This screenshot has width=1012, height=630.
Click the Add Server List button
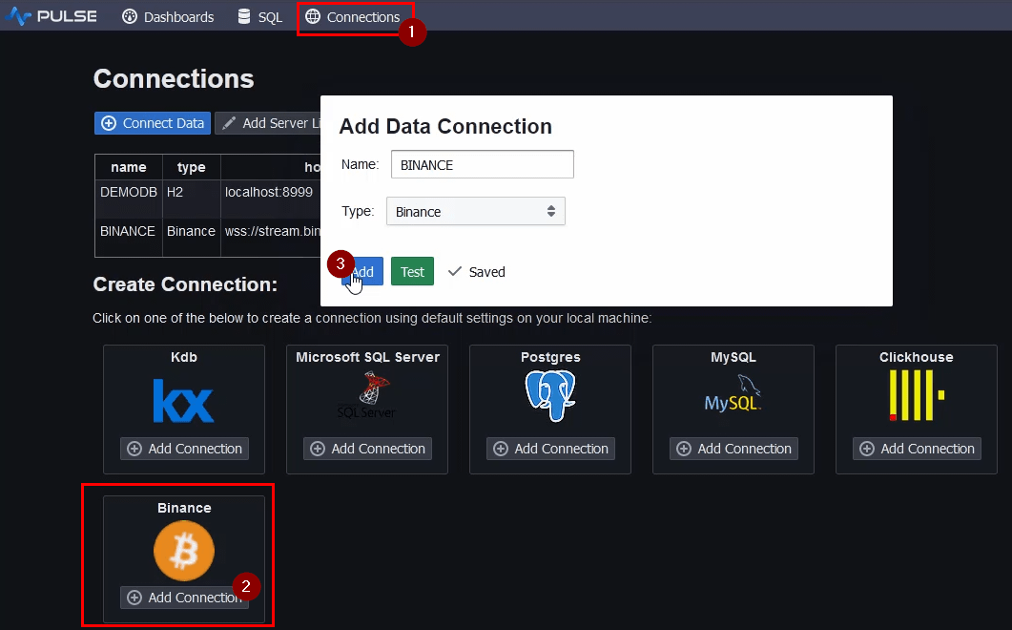[x=268, y=123]
